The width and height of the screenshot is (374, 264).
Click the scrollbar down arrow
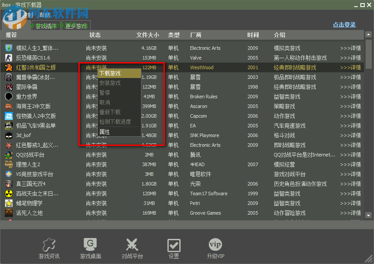[369, 216]
